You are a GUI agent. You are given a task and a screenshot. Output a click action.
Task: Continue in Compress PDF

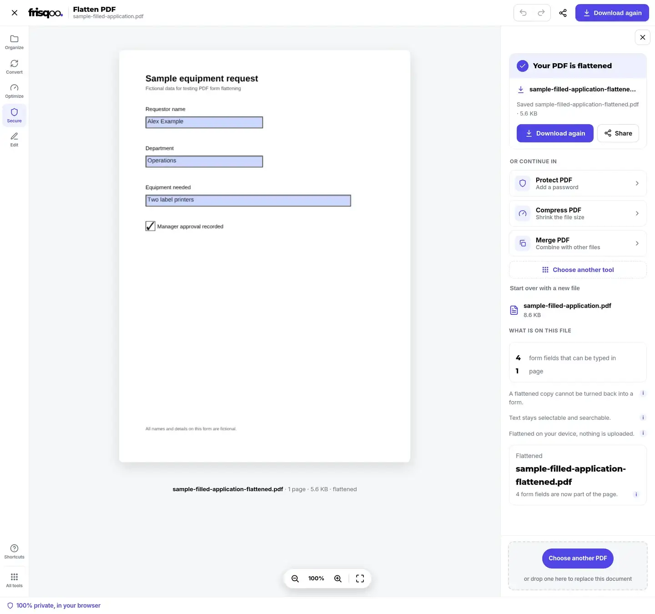coord(578,213)
